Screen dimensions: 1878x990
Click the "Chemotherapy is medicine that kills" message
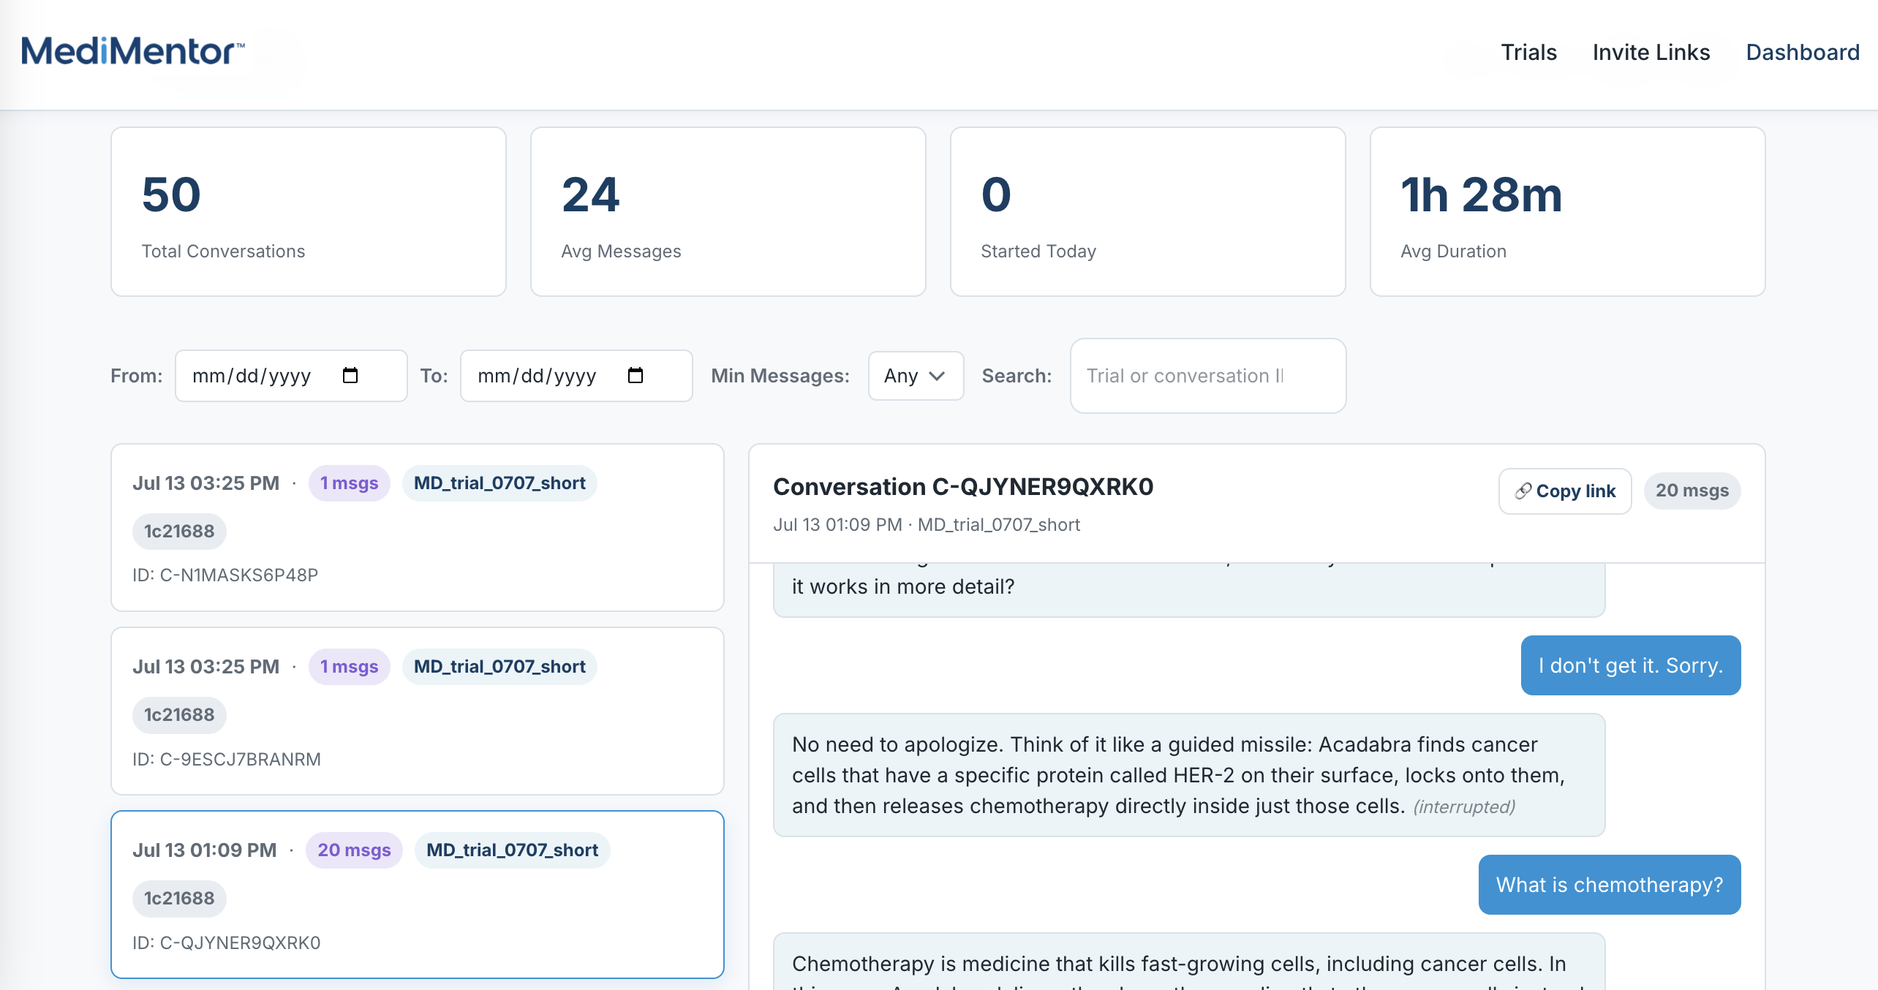pyautogui.click(x=1189, y=961)
